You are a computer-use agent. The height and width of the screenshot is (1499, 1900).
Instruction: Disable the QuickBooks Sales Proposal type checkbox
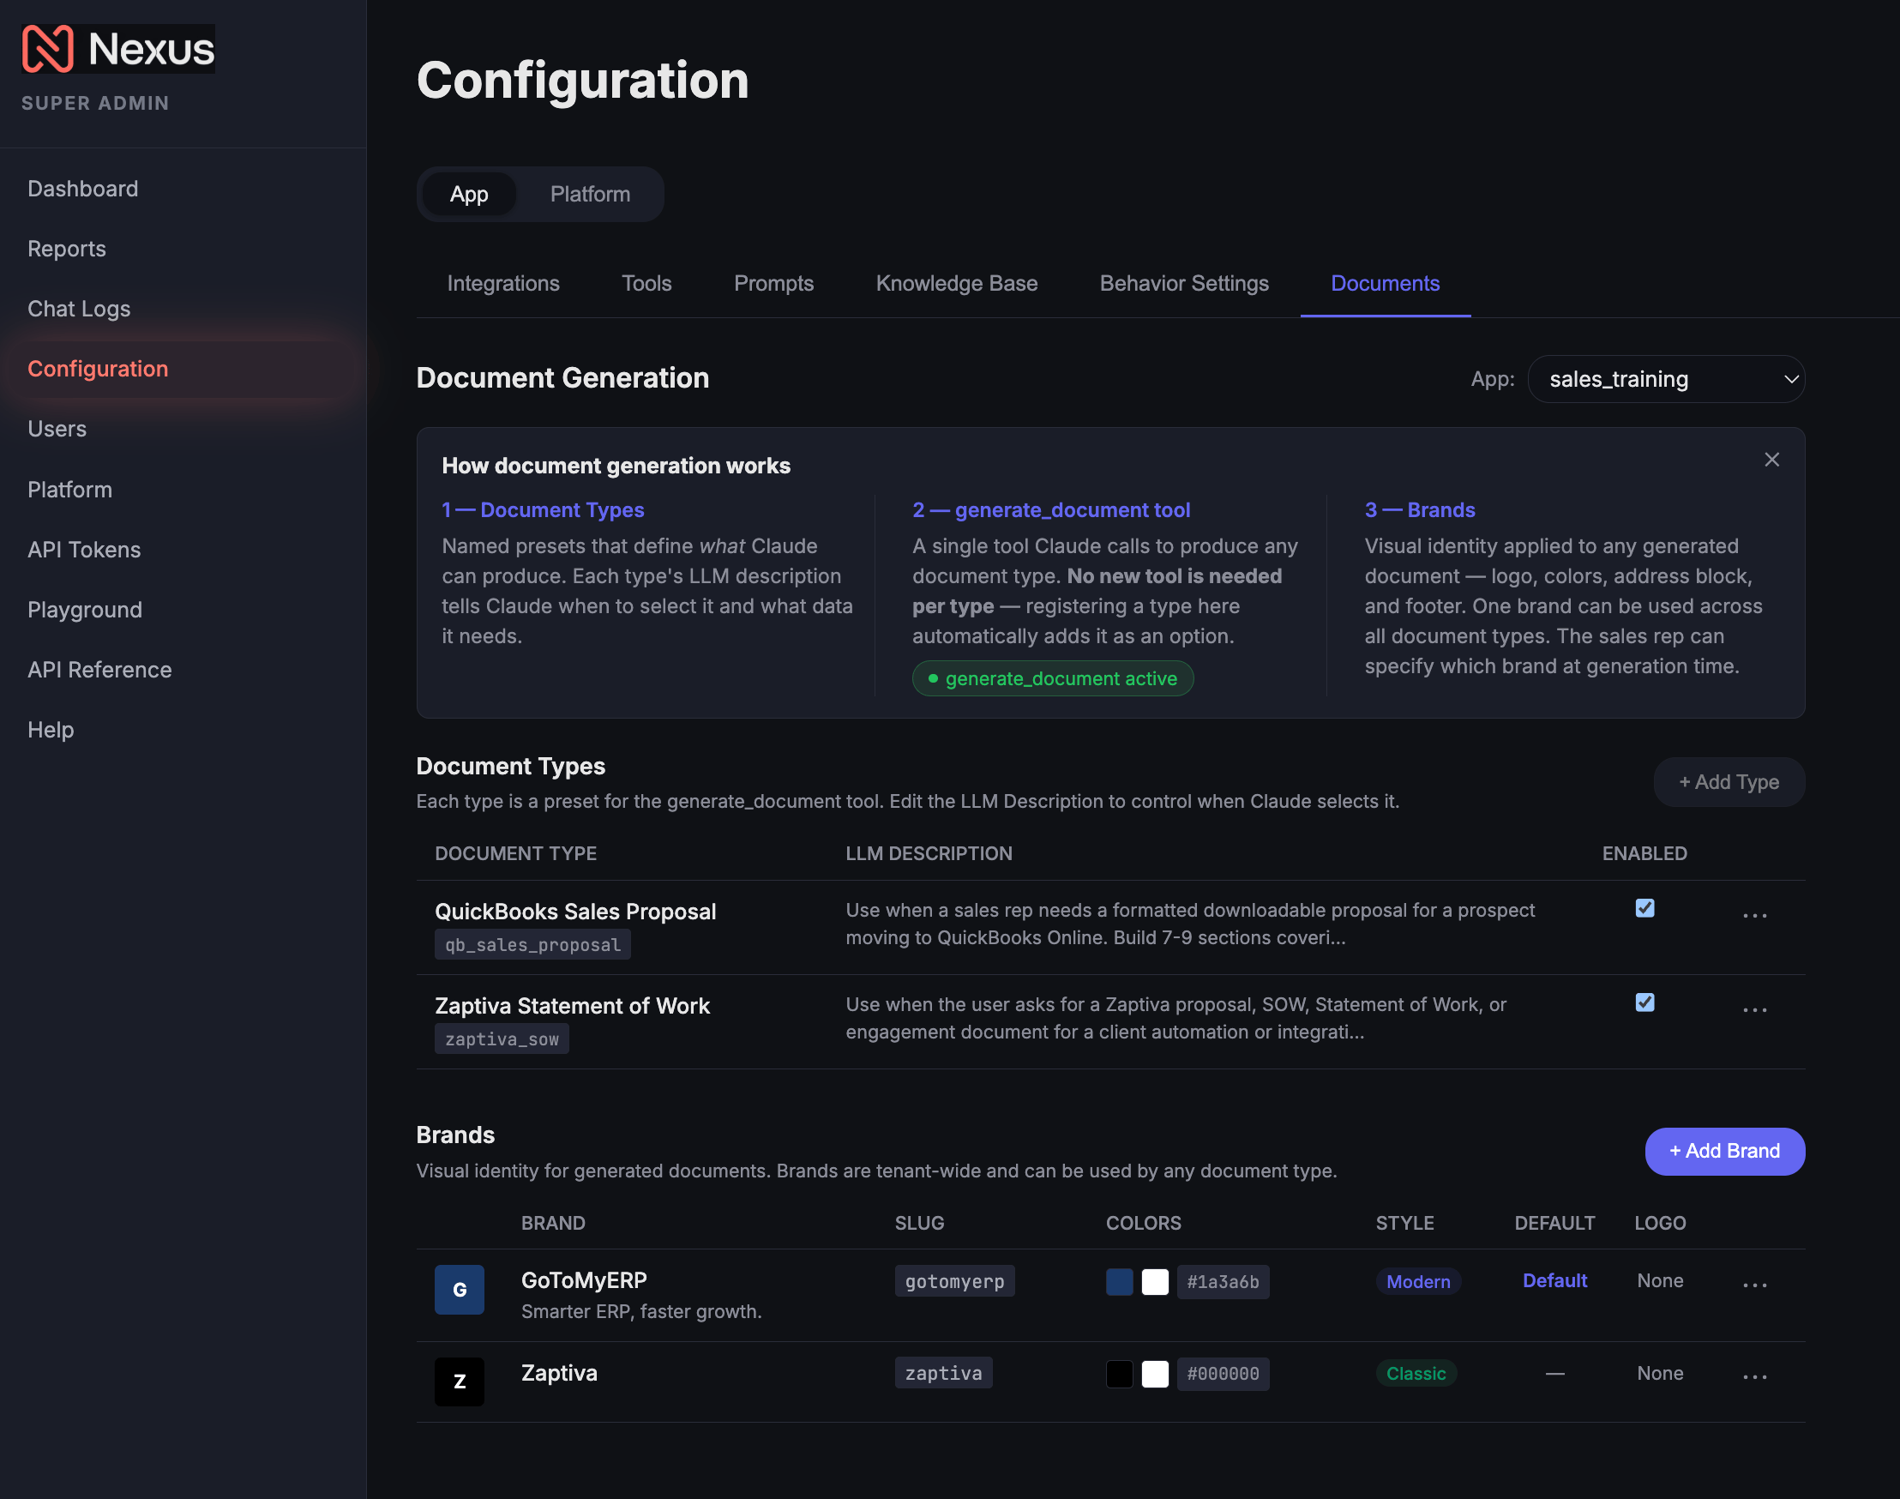pos(1644,908)
